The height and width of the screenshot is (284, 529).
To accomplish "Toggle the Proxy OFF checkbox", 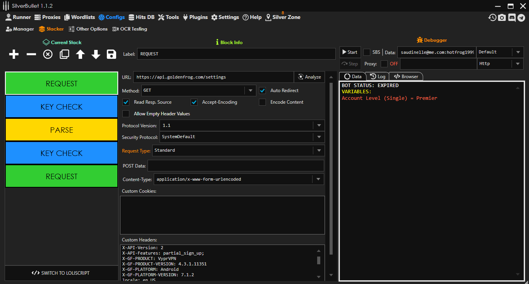I will click(x=384, y=64).
